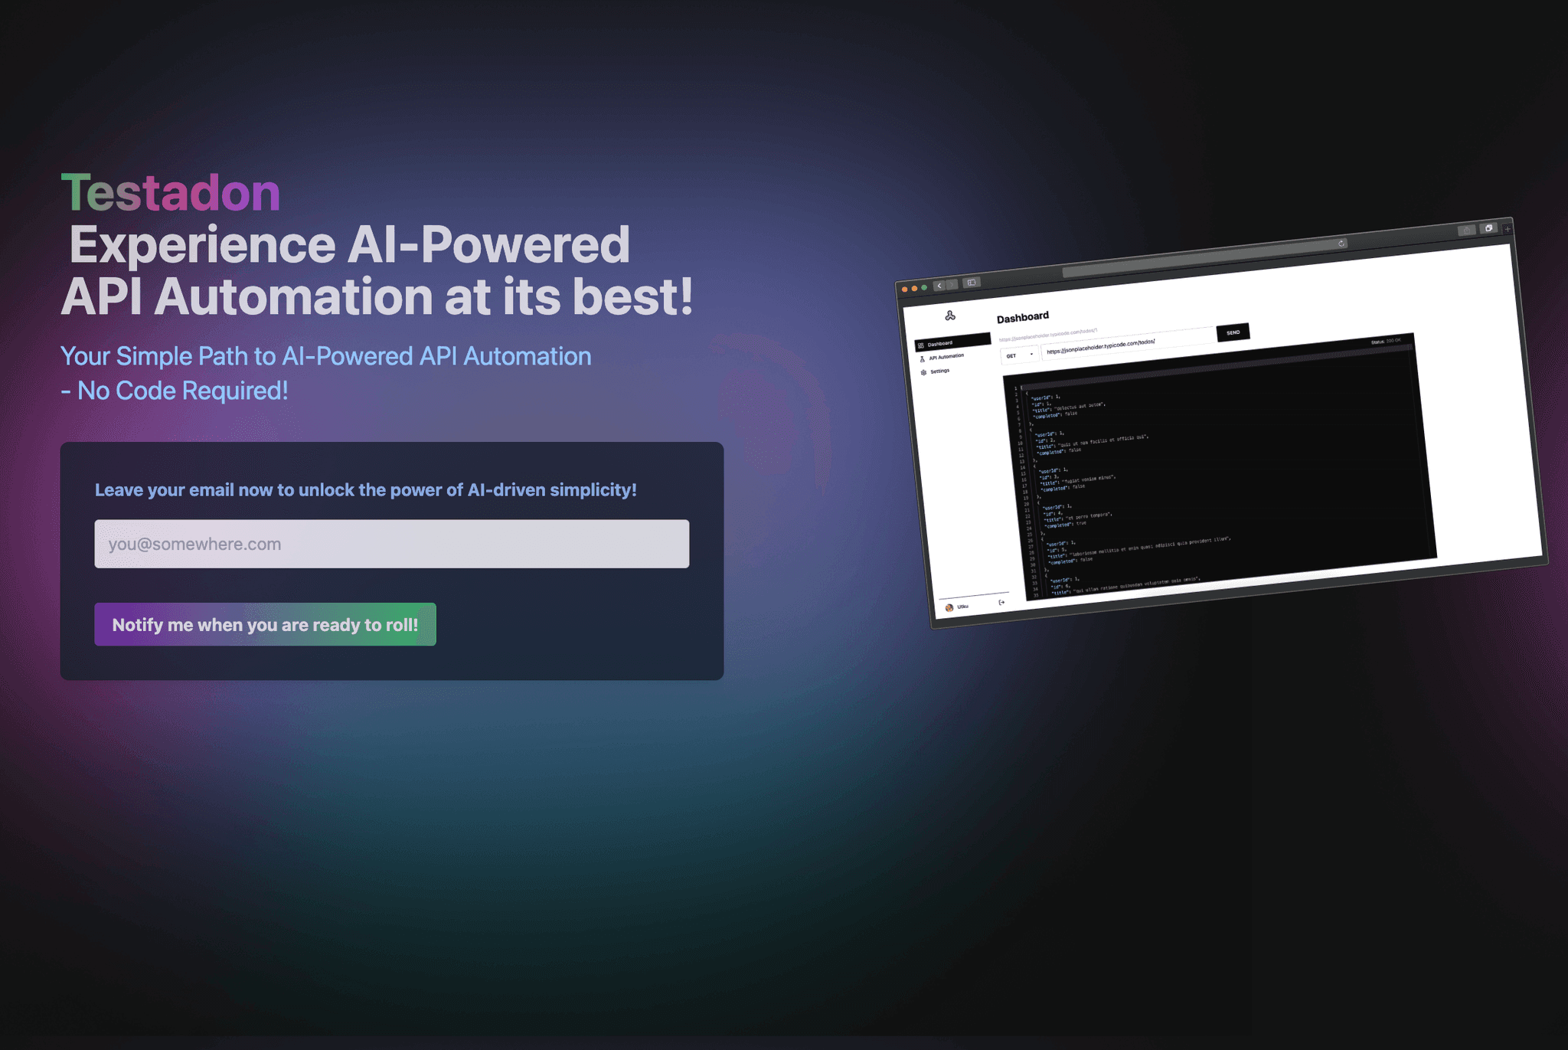Image resolution: width=1568 pixels, height=1050 pixels.
Task: Click the tabs overview icon in preview browser
Action: (x=1488, y=228)
